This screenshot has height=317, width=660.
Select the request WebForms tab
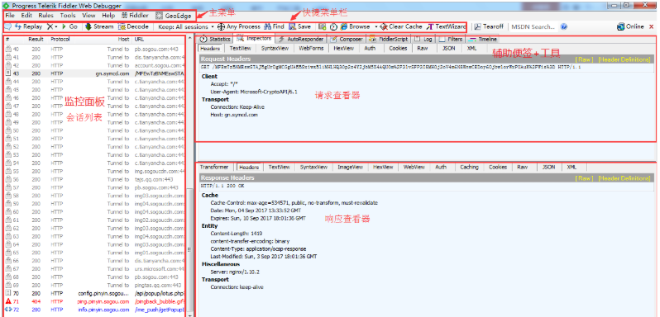click(311, 48)
